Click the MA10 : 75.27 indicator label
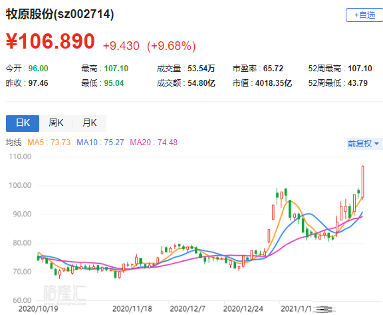This screenshot has width=383, height=315. pyautogui.click(x=100, y=143)
